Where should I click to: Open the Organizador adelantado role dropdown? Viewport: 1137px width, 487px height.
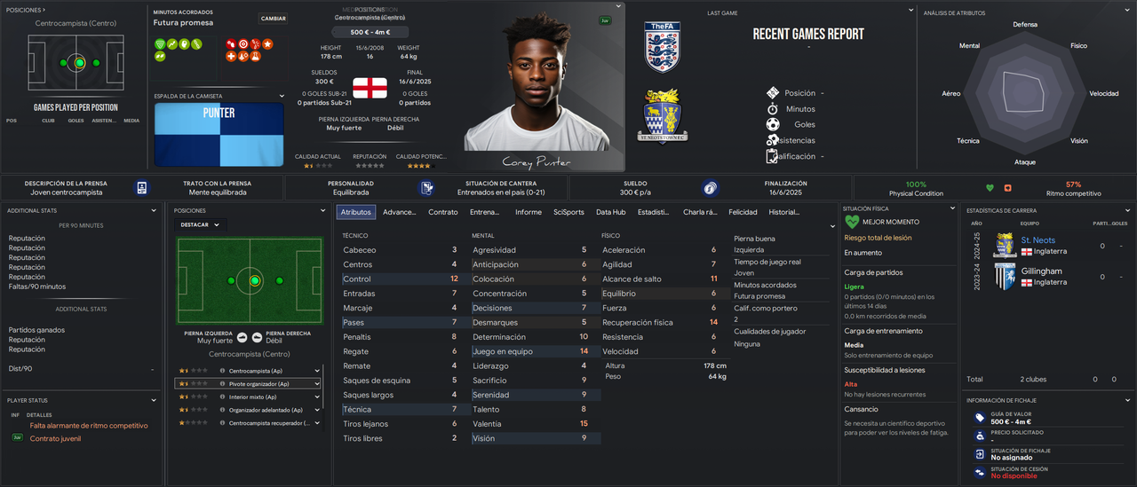tap(317, 410)
